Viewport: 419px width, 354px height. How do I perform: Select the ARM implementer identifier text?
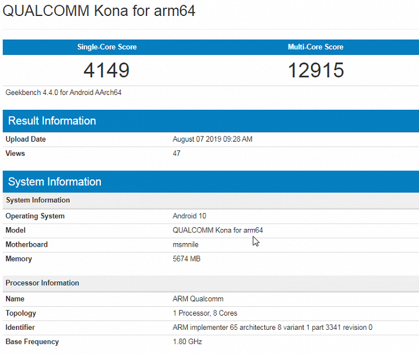coord(272,327)
